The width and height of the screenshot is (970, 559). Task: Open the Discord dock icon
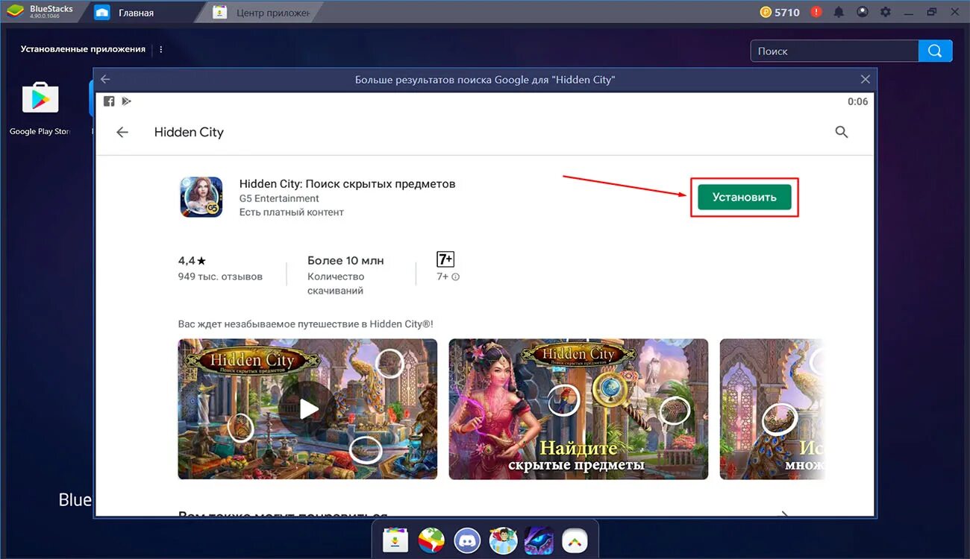pos(467,539)
